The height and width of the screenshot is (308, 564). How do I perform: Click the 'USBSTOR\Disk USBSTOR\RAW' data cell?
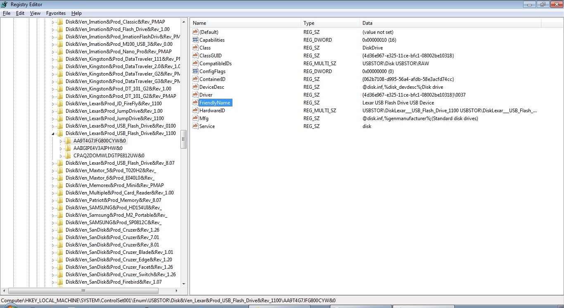395,64
